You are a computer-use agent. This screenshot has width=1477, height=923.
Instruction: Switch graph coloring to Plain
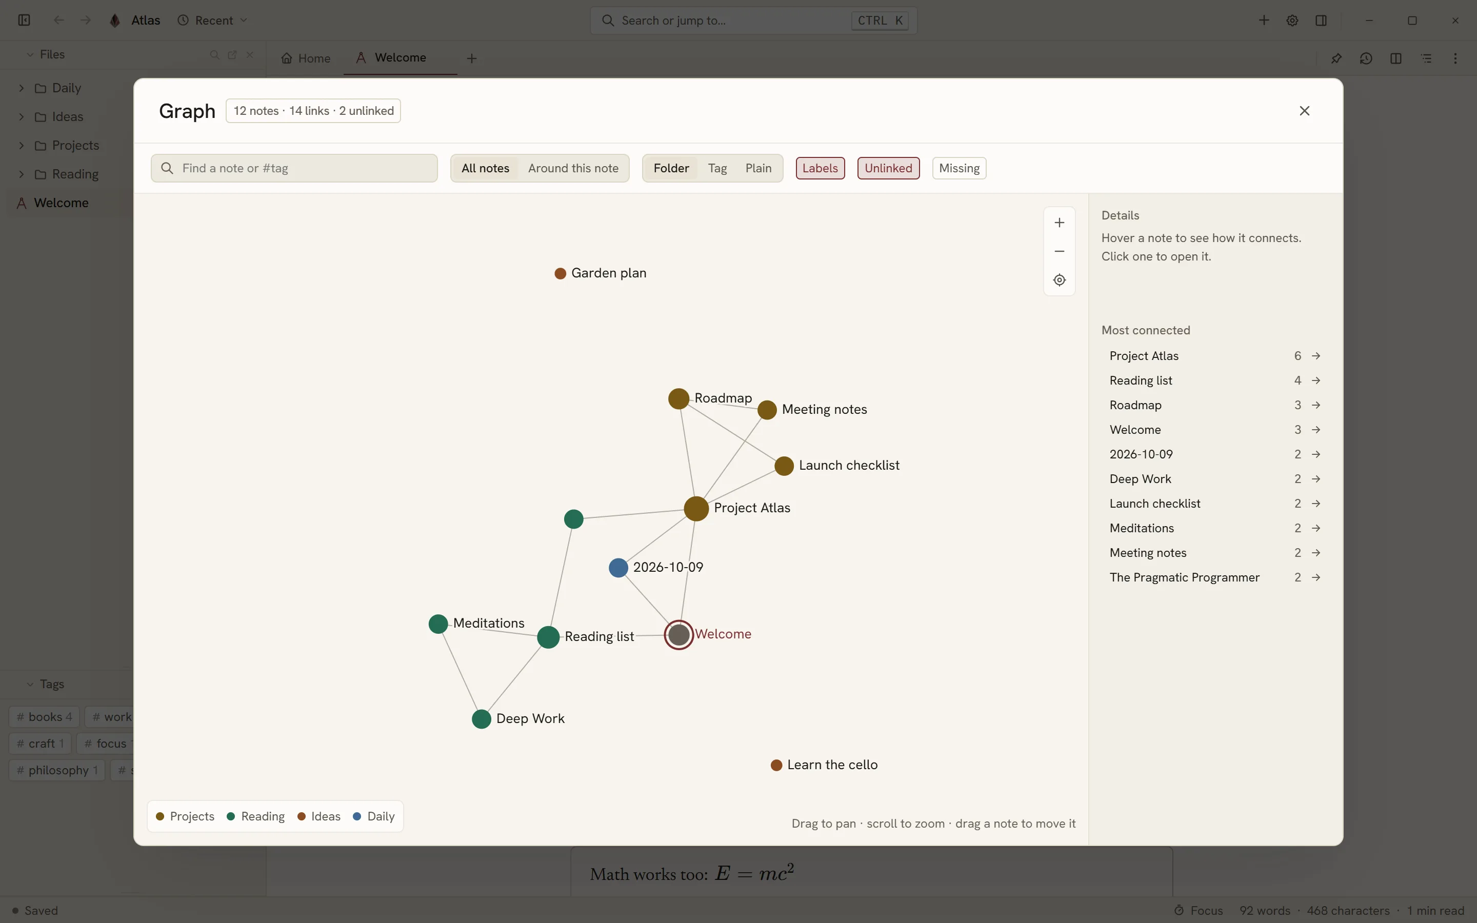point(758,169)
